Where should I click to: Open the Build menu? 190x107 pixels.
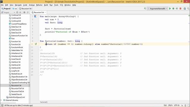tap(46, 5)
